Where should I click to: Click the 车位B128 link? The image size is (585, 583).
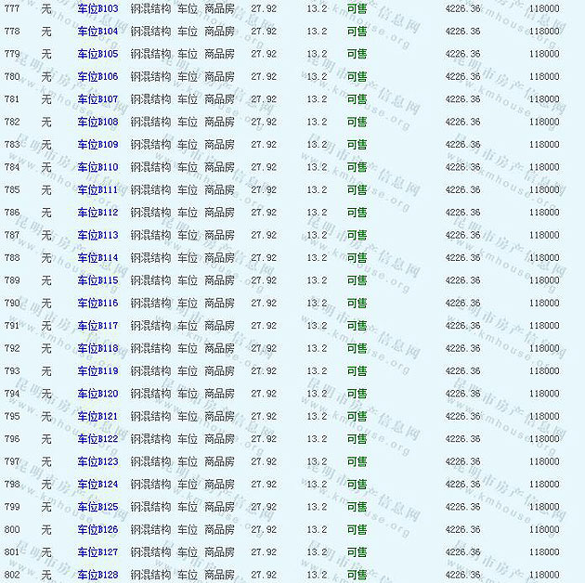(x=97, y=576)
